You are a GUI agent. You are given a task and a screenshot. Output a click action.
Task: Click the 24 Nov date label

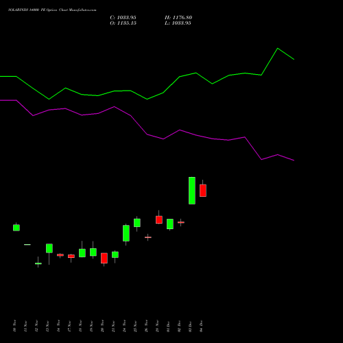pos(124,326)
